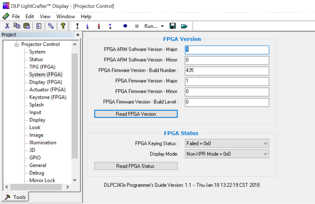The width and height of the screenshot is (315, 204).
Task: Click the blue record circle icon
Action: tap(125, 26)
